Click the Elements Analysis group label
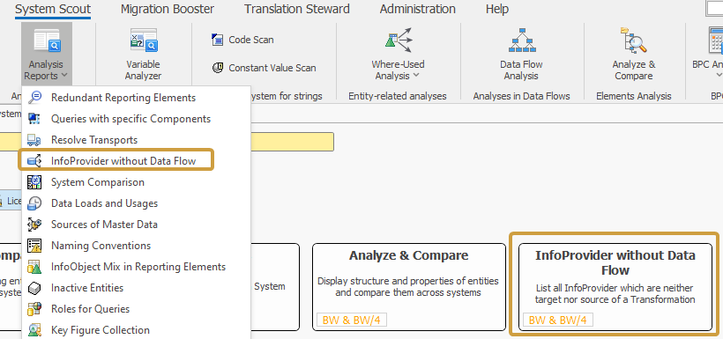 pyautogui.click(x=634, y=96)
